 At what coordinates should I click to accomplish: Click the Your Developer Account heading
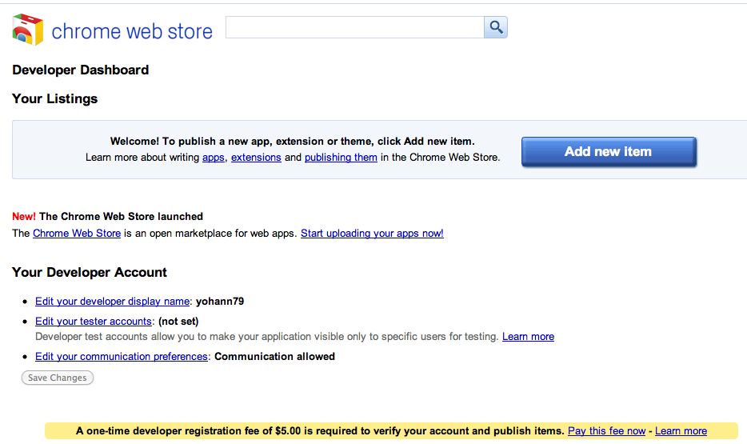coord(90,272)
